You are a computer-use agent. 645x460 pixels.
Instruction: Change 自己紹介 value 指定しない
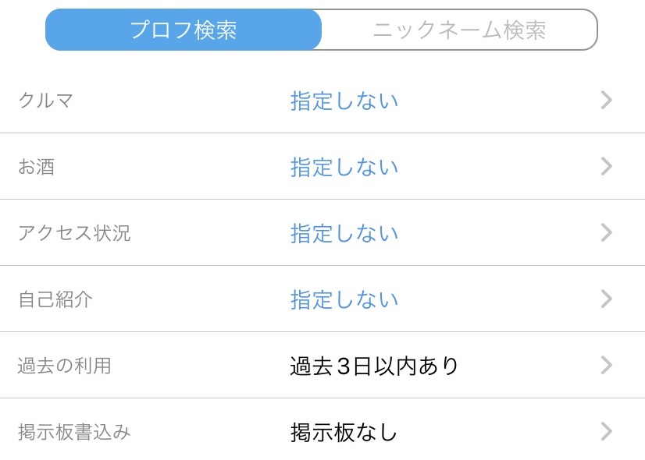pos(344,300)
